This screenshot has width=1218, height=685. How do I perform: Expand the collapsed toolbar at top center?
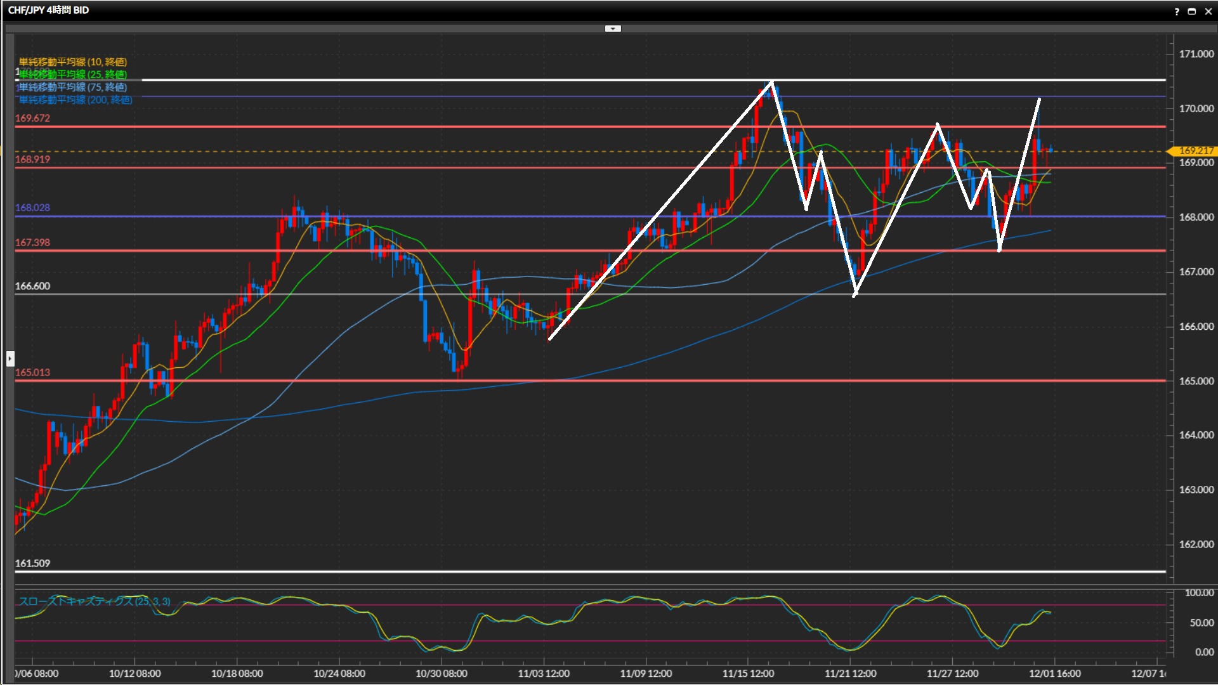click(x=613, y=29)
